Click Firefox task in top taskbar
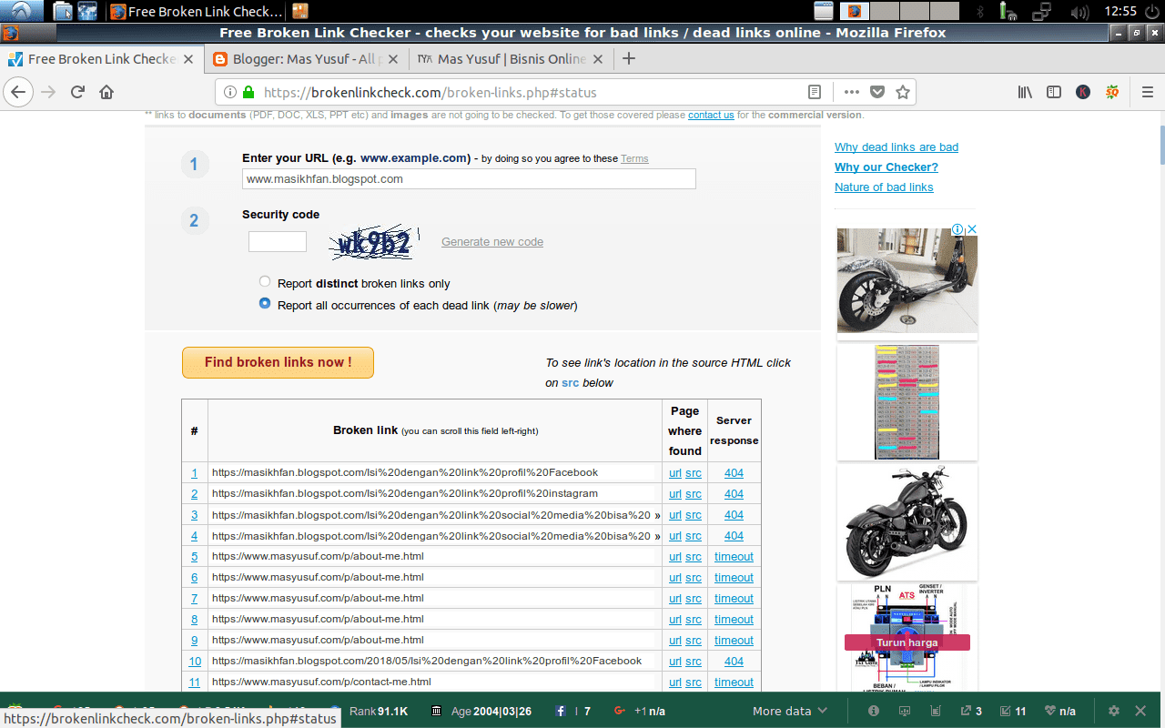Image resolution: width=1165 pixels, height=728 pixels. coord(195,12)
